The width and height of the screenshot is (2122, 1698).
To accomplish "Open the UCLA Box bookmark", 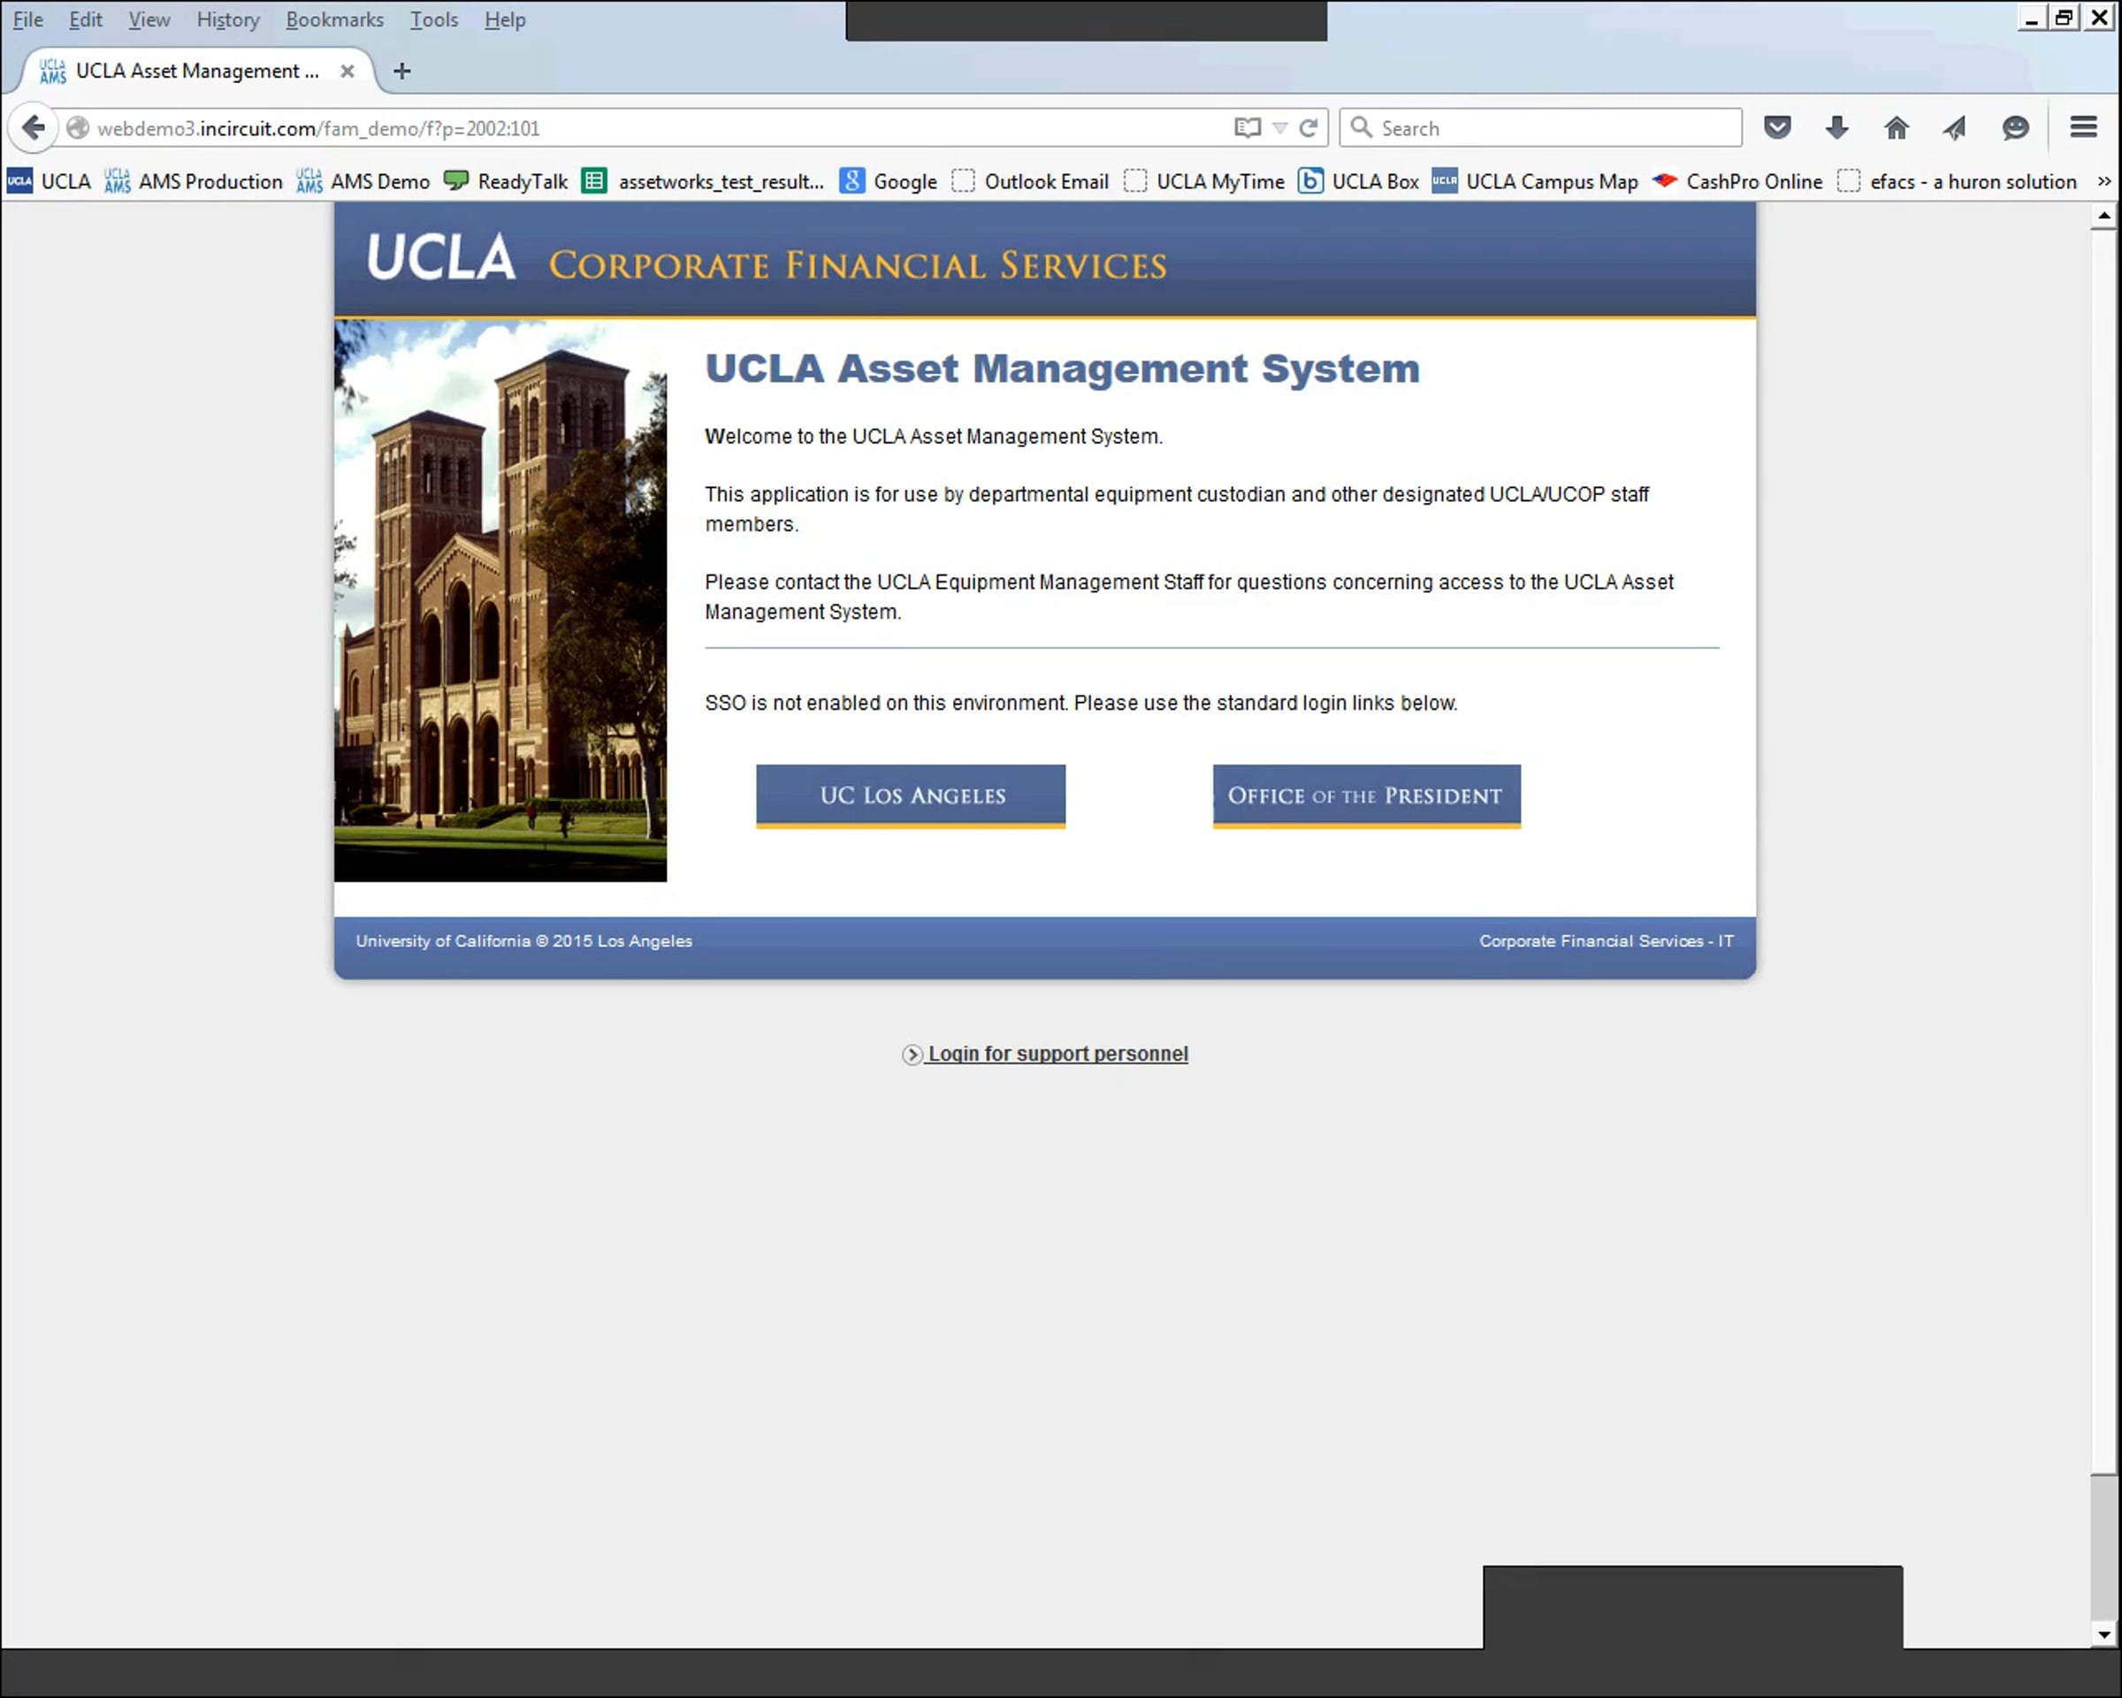I will point(1358,182).
